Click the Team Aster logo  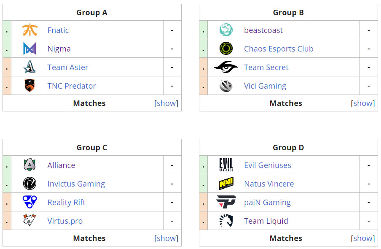(29, 67)
